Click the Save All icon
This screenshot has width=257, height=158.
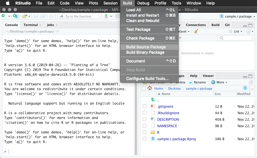43,16
